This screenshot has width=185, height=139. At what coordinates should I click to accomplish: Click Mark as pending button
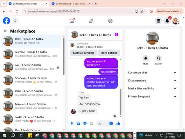(x=83, y=53)
